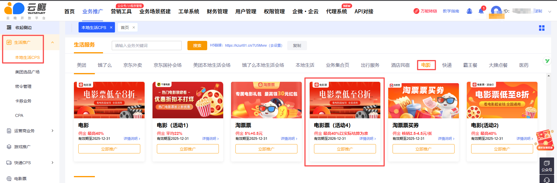Screen dimensions: 557x183
Task: Expand the 运营商业务 sidebar menu
Action: pyautogui.click(x=52, y=131)
